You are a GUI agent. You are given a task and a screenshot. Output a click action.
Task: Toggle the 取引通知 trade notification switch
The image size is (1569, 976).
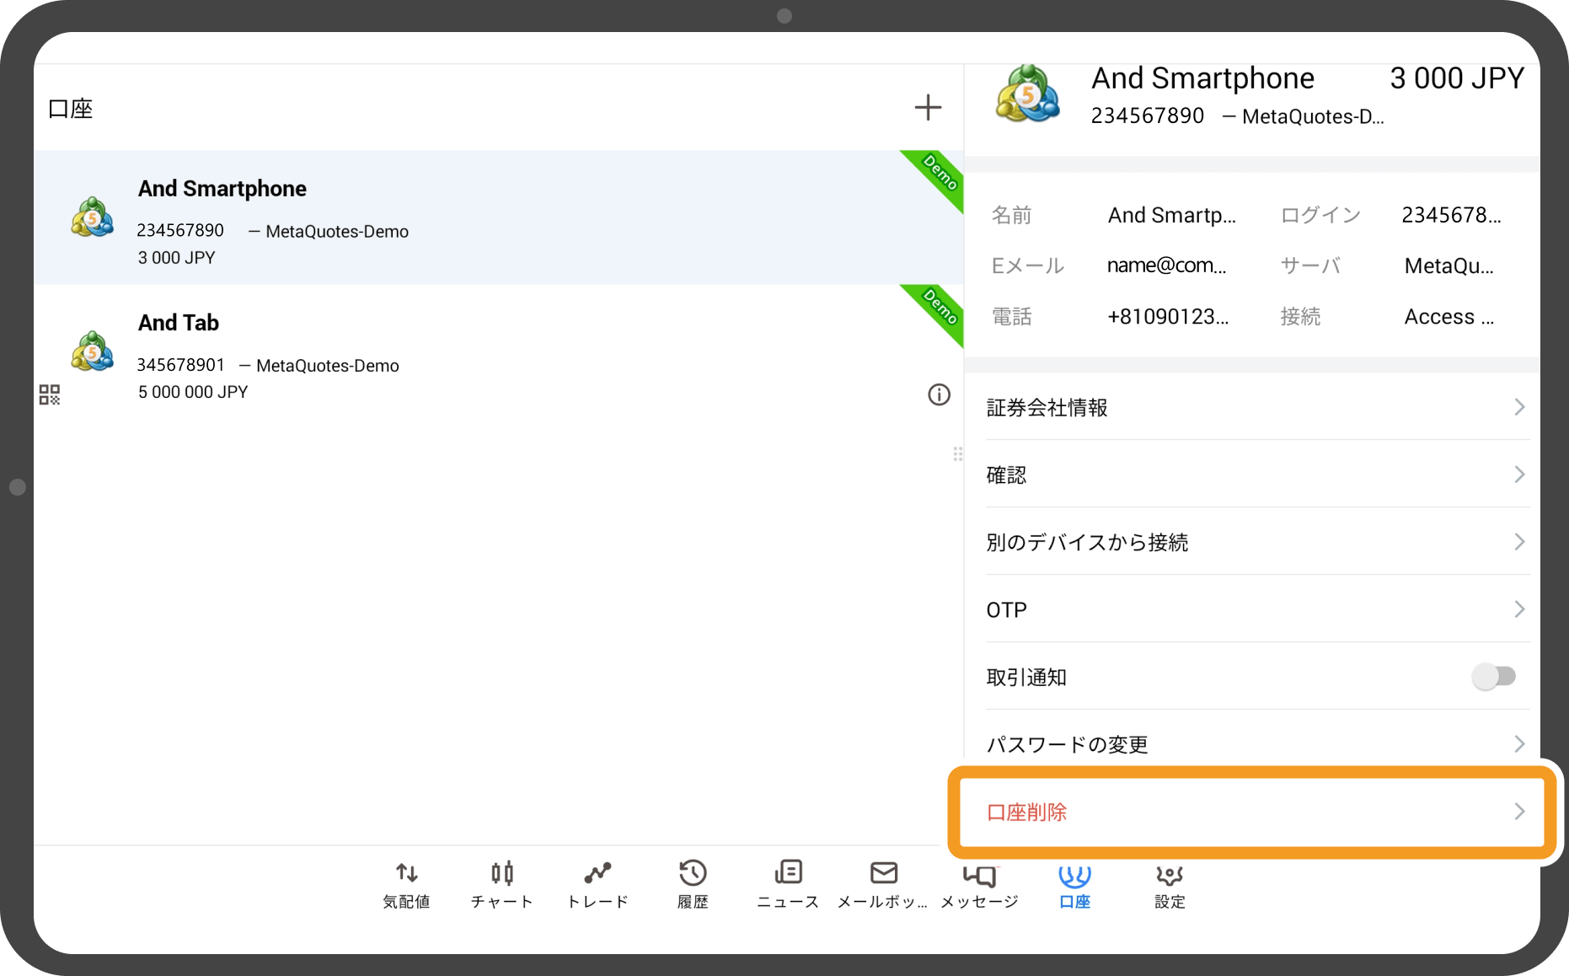coord(1493,677)
